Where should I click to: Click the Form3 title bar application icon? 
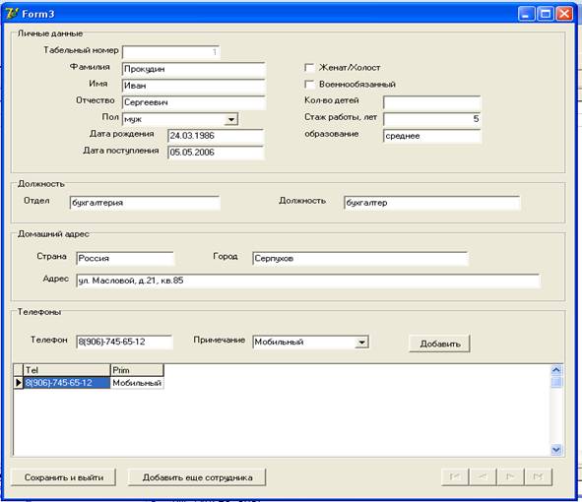11,14
